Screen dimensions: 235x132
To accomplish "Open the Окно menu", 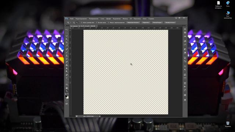I will (144, 19).
